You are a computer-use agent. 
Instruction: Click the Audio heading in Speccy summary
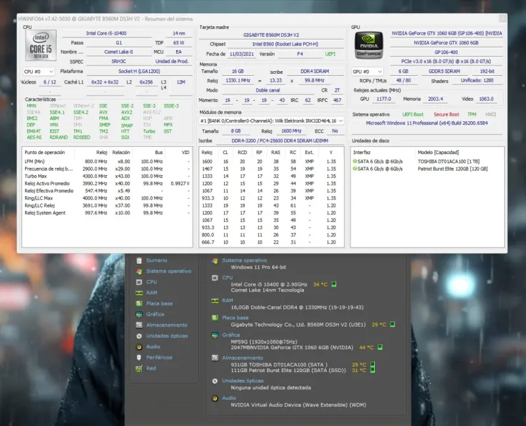coord(229,398)
